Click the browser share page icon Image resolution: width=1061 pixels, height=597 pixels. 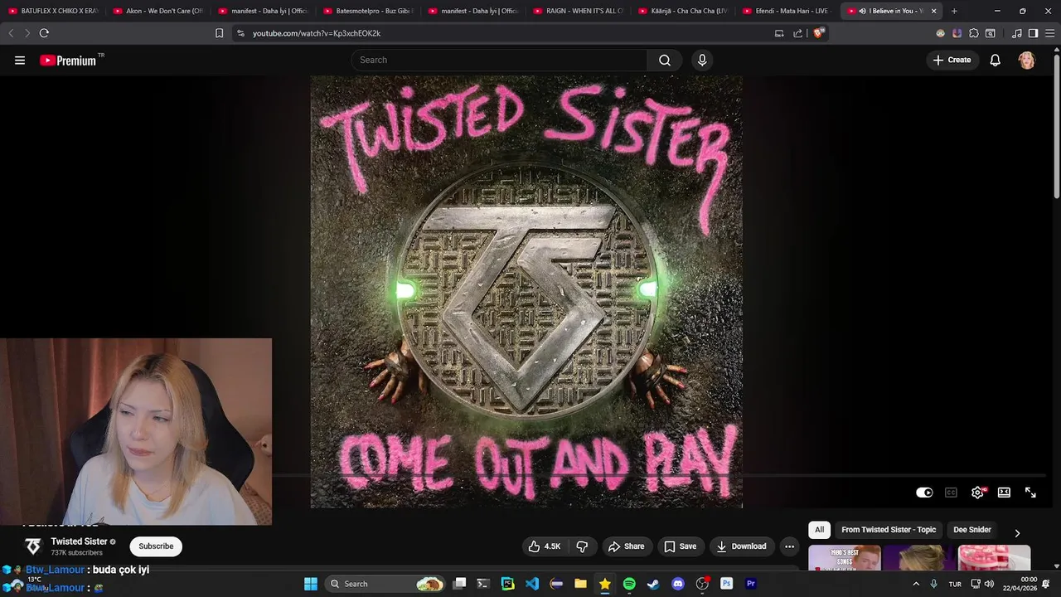(797, 33)
